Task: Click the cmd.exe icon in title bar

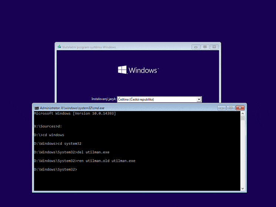Action: (37, 108)
